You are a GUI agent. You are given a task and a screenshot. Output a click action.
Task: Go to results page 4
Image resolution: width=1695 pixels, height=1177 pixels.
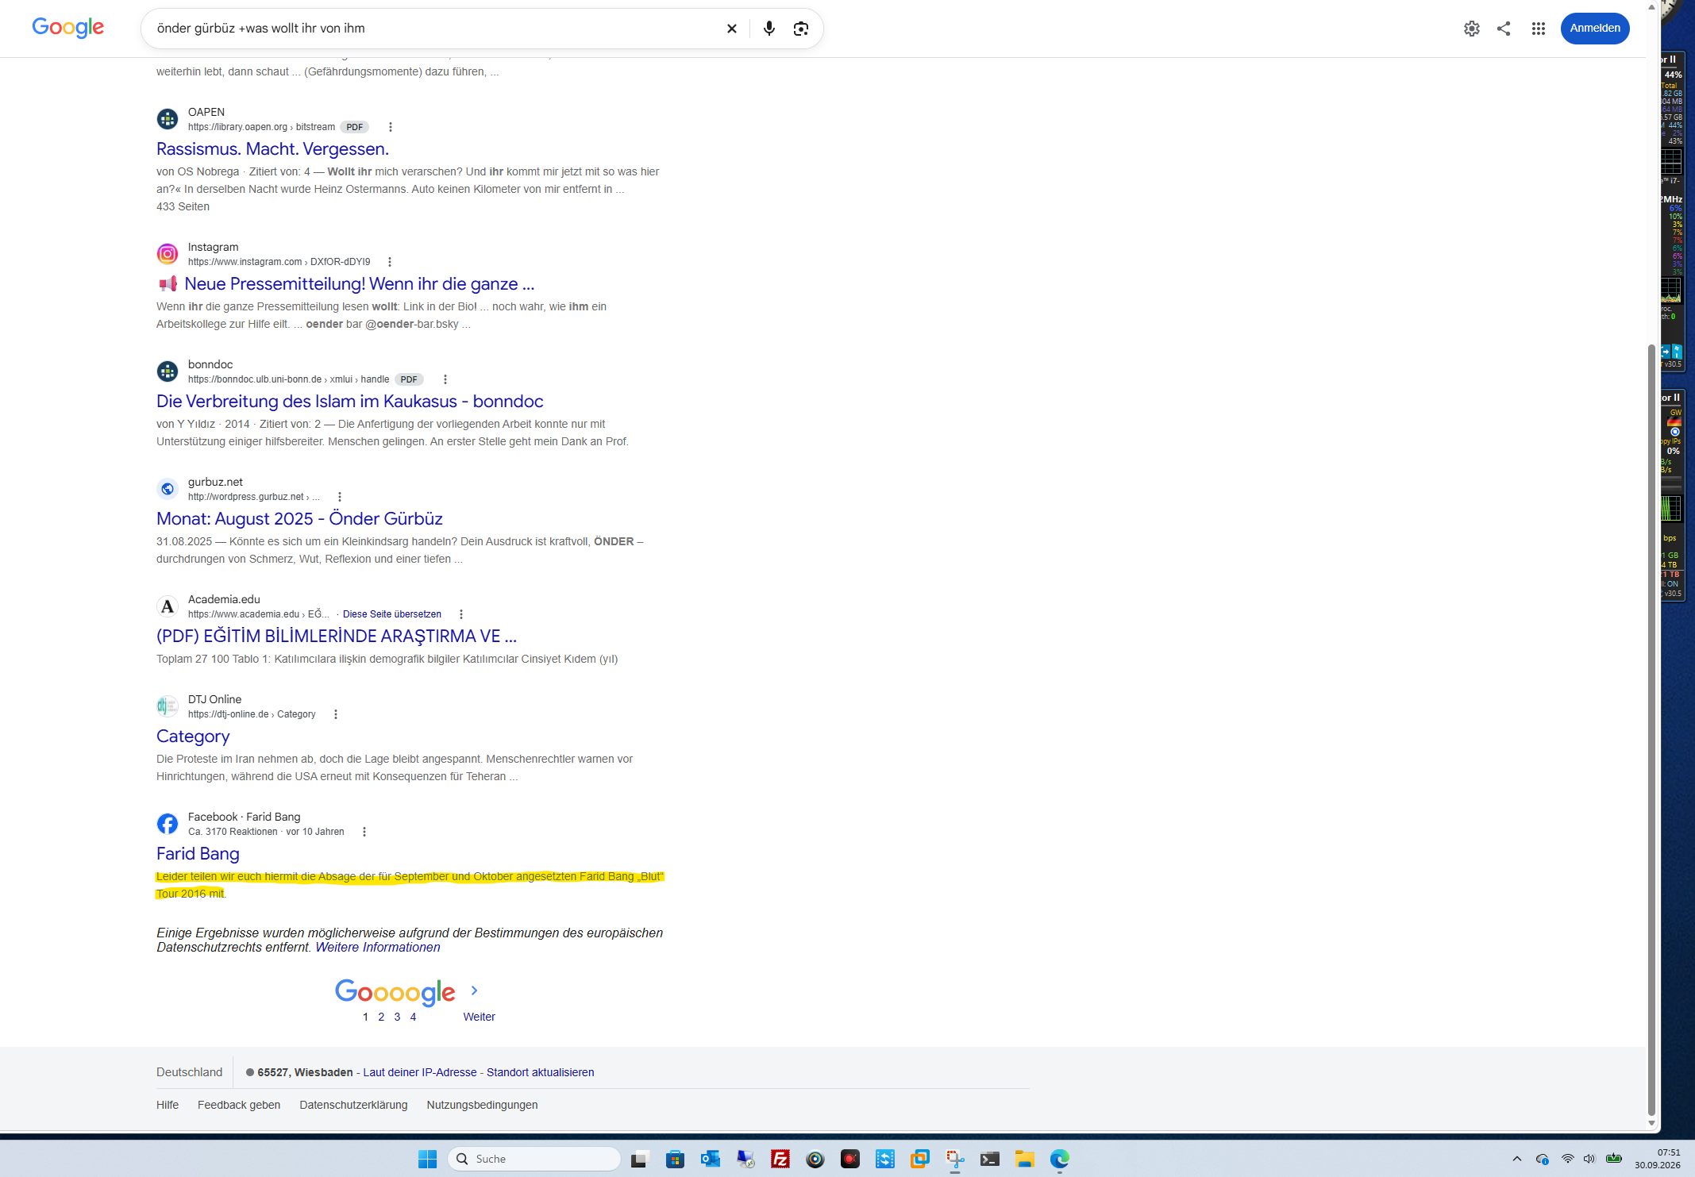coord(413,1017)
